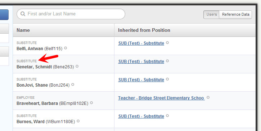Viewport: 261px width, 131px height.
Task: Open Belfi's SUB (Test) - Substitute link
Action: click(141, 43)
